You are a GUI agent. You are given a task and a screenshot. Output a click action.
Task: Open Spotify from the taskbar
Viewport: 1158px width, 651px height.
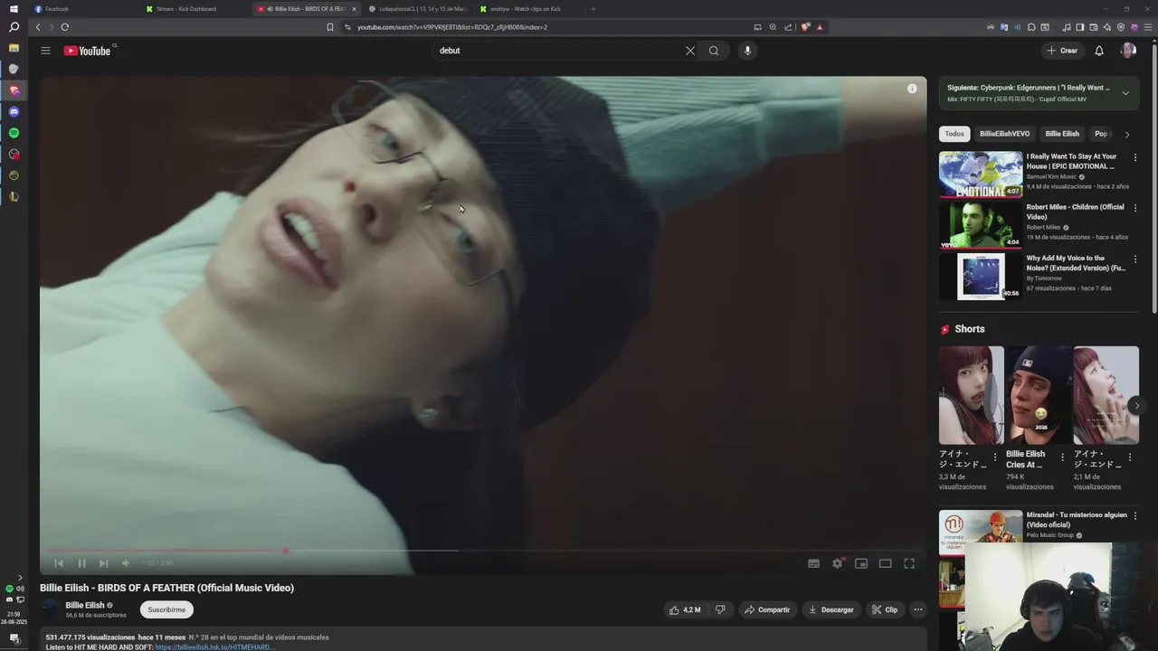(14, 133)
